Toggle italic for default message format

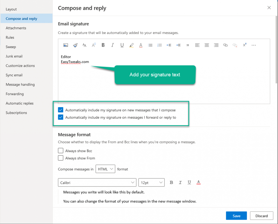pos(180,182)
